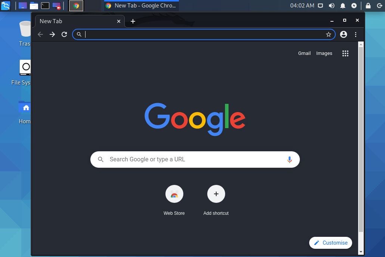
Task: Navigate back using the back arrow
Action: (x=40, y=34)
